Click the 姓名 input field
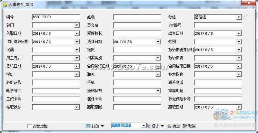Viewport: 258px width, 133px height. pyautogui.click(x=137, y=17)
